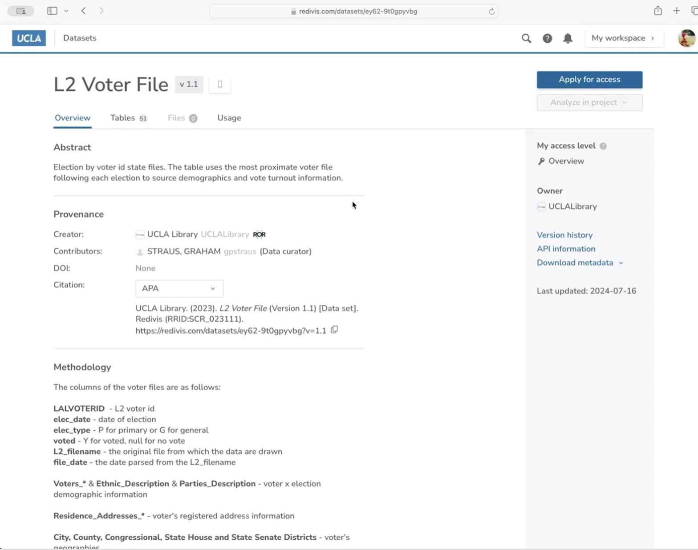This screenshot has width=698, height=550.
Task: Click the access level info icon
Action: click(603, 146)
